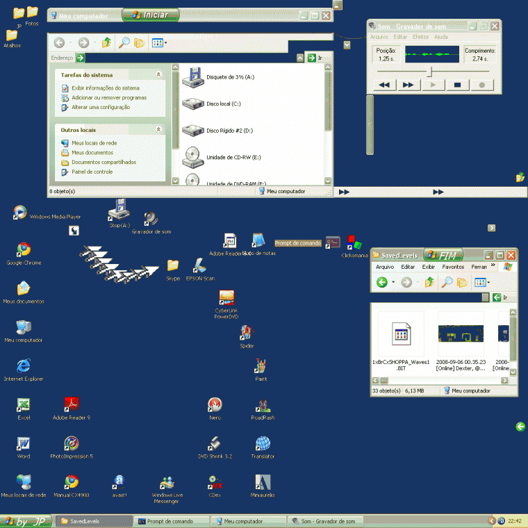Seek to start in Gravador de som

click(x=384, y=85)
